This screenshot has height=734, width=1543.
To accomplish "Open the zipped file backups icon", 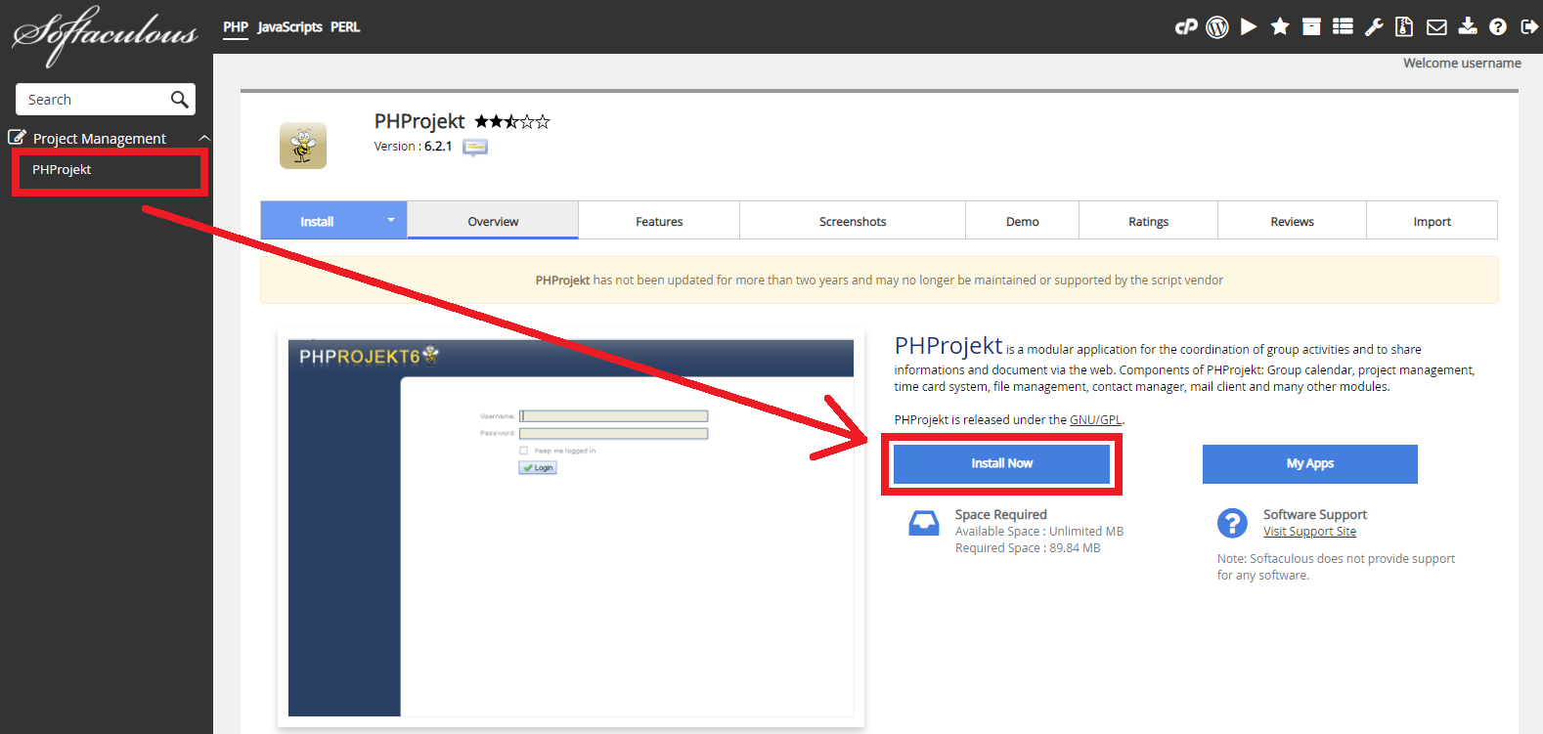I will click(1404, 27).
